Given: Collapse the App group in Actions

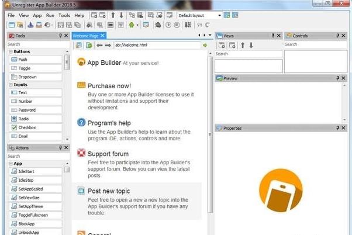Looking at the screenshot, I should (x=11, y=164).
